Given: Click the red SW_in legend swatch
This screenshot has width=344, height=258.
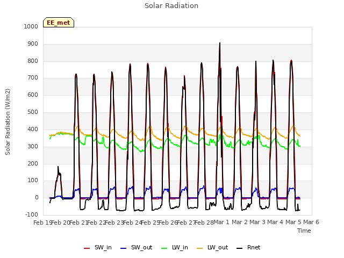Looking at the screenshot, I should pyautogui.click(x=87, y=248).
